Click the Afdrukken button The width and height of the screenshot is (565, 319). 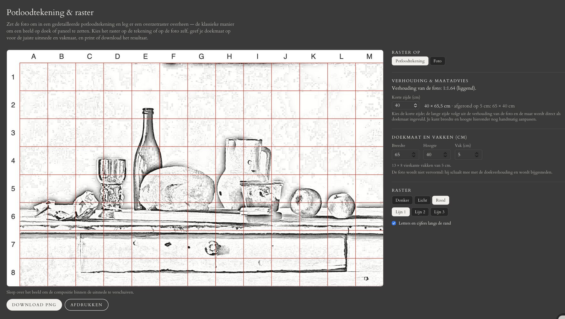(86, 305)
